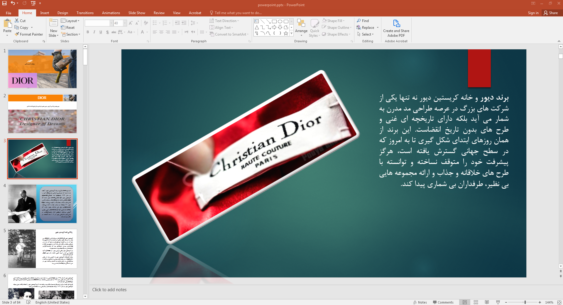
Task: Toggle Normal view button
Action: (465, 302)
